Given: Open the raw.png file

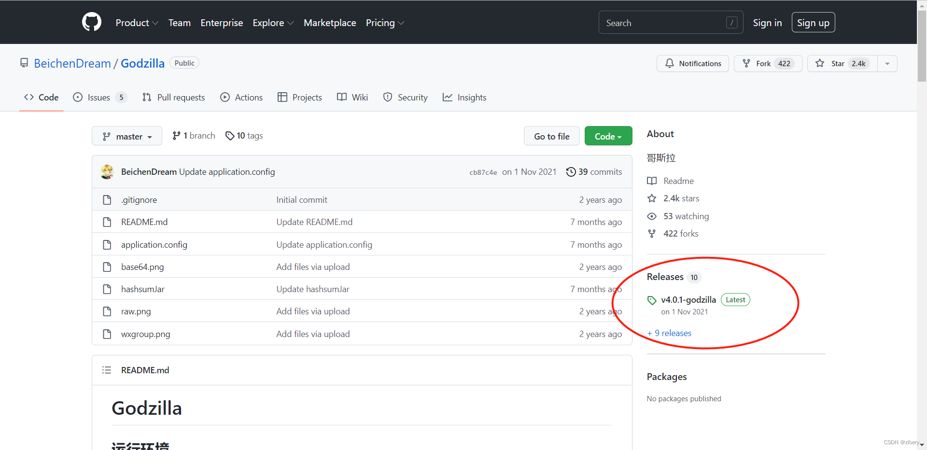Looking at the screenshot, I should (x=136, y=311).
